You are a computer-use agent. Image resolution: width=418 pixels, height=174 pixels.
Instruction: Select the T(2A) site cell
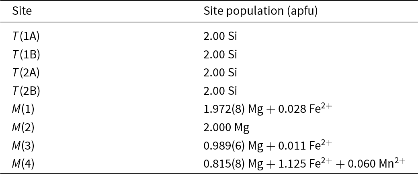pyautogui.click(x=26, y=73)
